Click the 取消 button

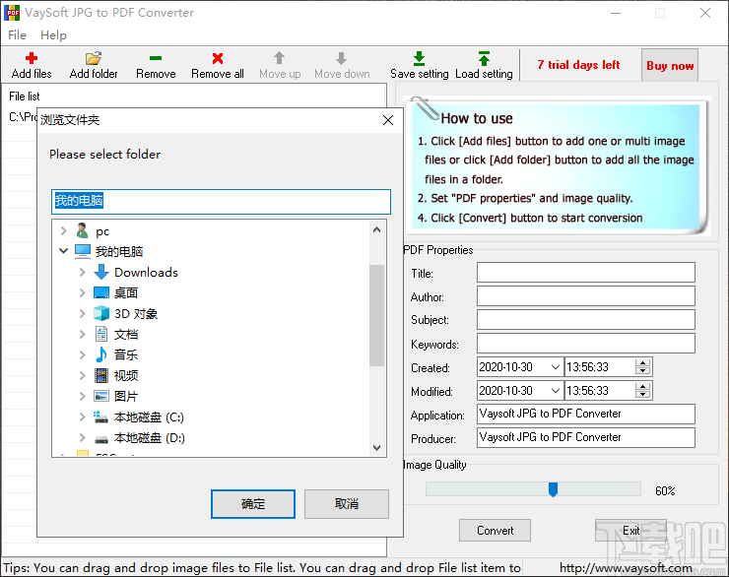(347, 503)
